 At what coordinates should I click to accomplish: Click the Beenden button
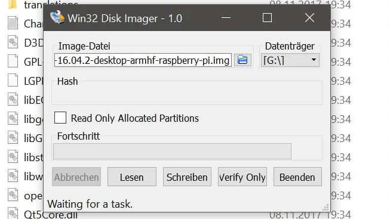coord(297,177)
